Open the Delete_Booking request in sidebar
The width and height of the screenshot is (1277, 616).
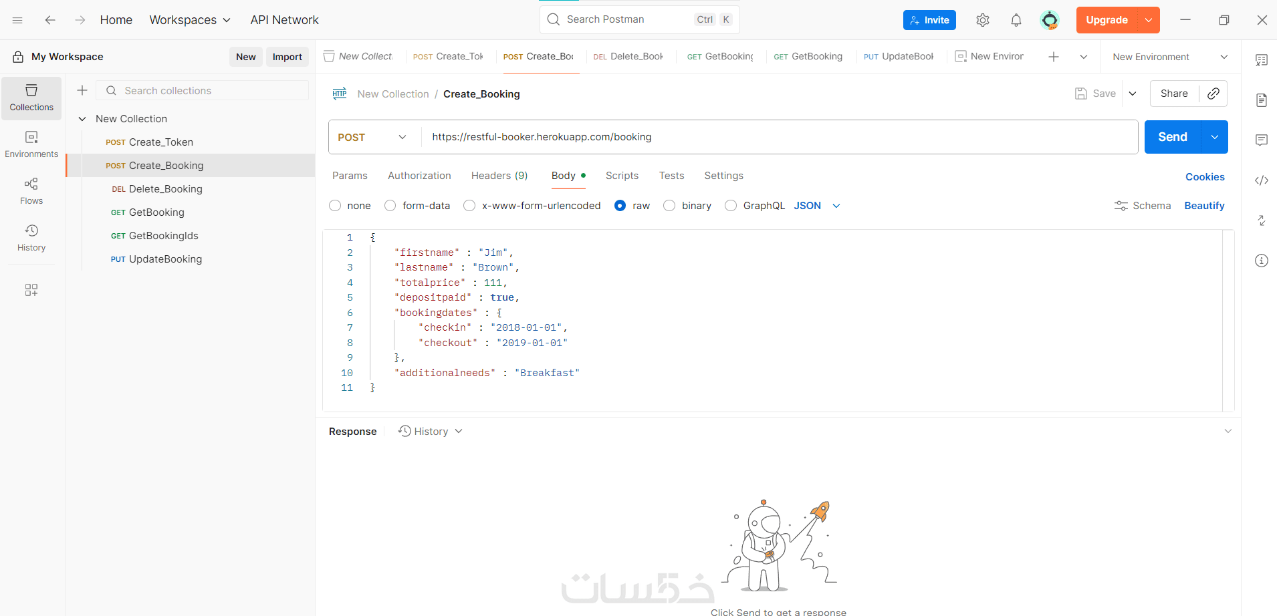(x=191, y=189)
